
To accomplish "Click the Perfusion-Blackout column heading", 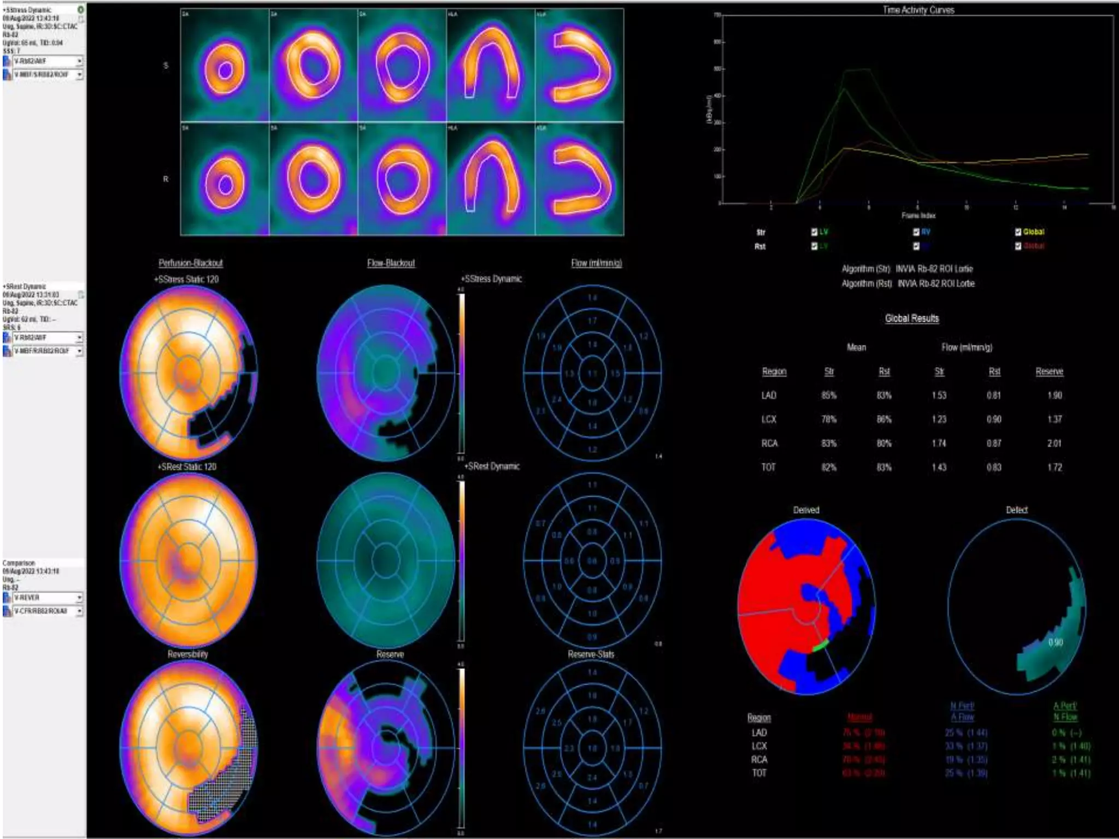I will [x=191, y=263].
